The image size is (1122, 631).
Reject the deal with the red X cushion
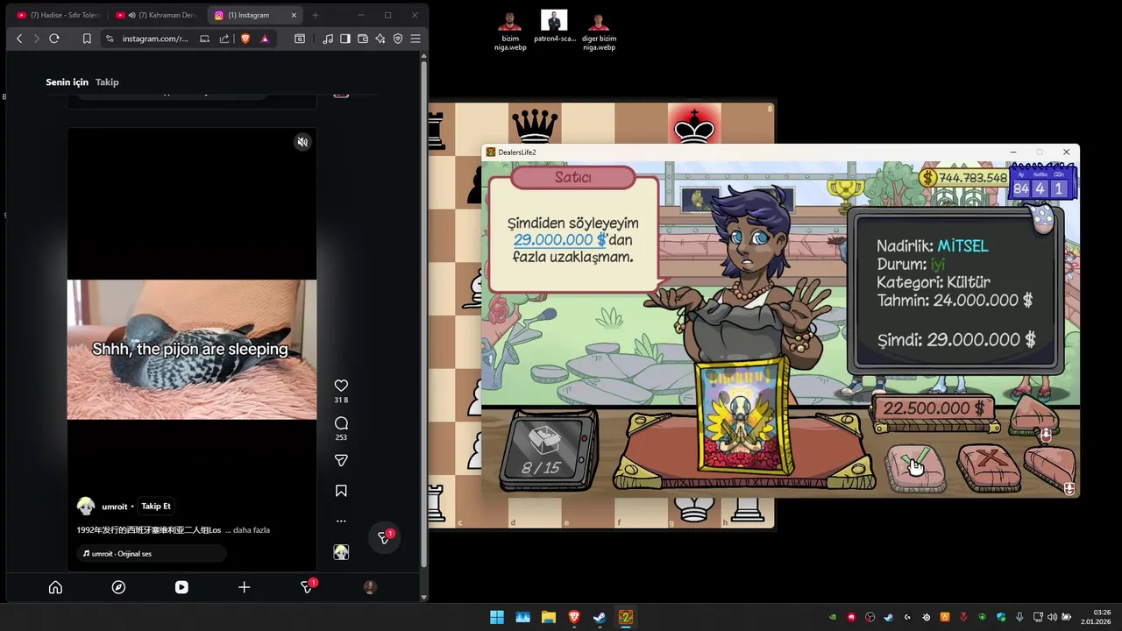point(990,466)
